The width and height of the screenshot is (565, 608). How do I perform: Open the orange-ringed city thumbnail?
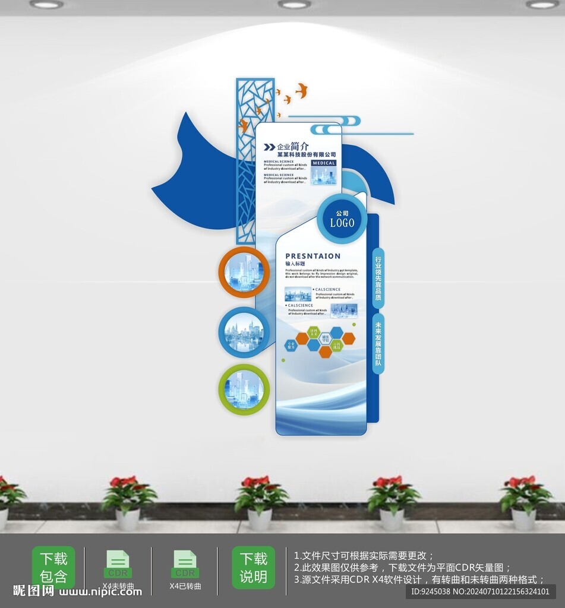tap(244, 272)
